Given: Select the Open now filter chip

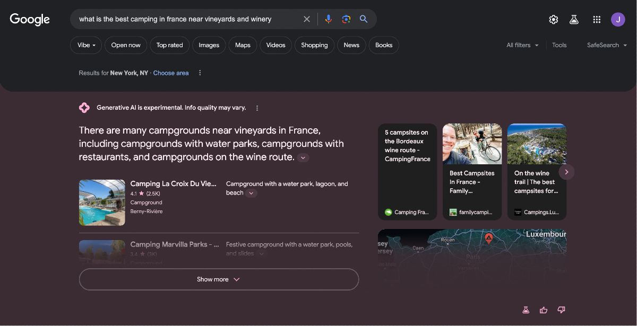Looking at the screenshot, I should [126, 45].
